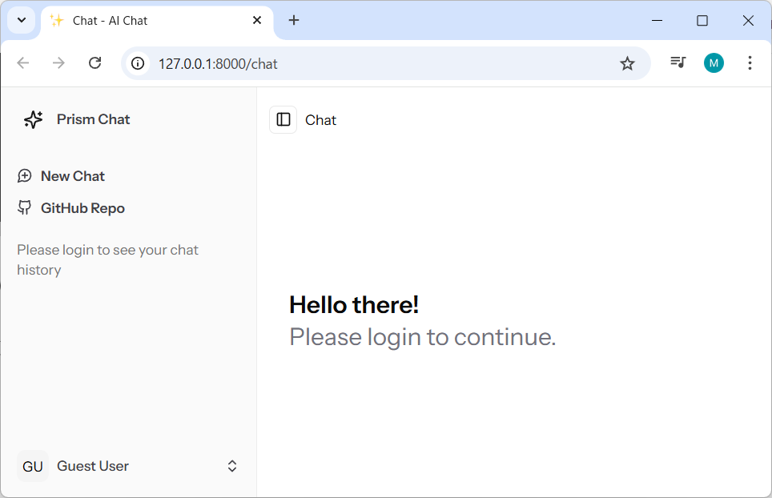The height and width of the screenshot is (498, 772).
Task: Open a new browser tab
Action: [x=294, y=20]
